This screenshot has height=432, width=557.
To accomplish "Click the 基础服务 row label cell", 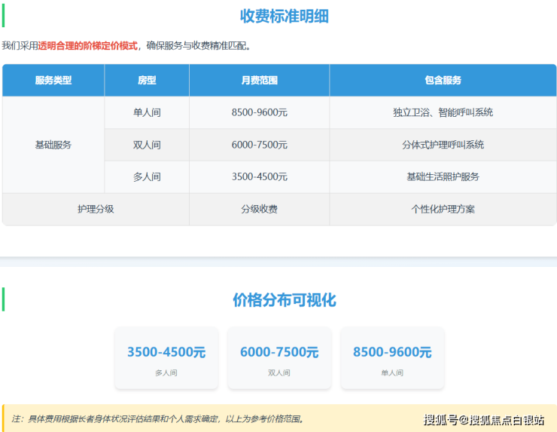I will (53, 145).
